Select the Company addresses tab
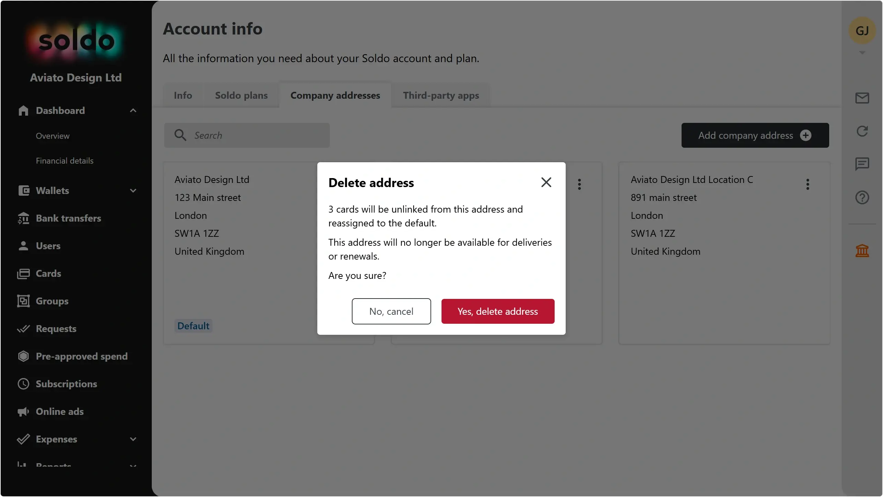Image resolution: width=883 pixels, height=497 pixels. click(x=335, y=95)
